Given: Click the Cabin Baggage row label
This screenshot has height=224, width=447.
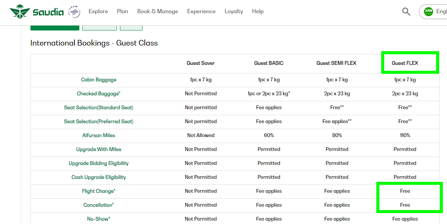Looking at the screenshot, I should (x=98, y=79).
